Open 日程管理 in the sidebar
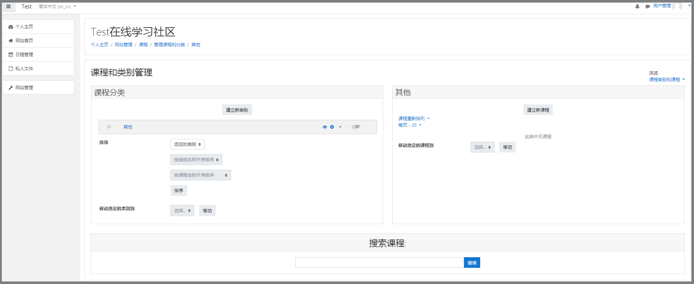694x284 pixels. (38, 55)
